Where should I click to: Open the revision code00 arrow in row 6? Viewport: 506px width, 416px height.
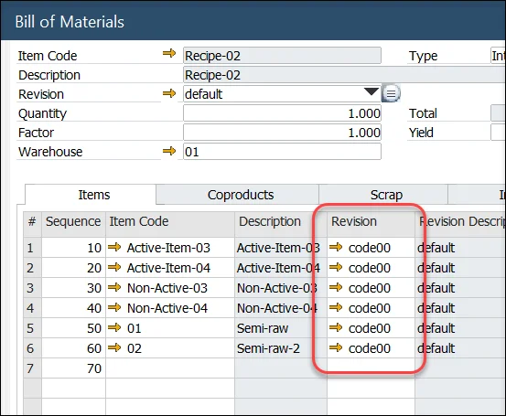pos(336,347)
